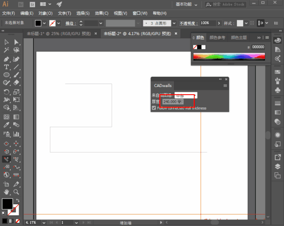
Task: Open the 对象(O) menu
Action: pyautogui.click(x=45, y=13)
